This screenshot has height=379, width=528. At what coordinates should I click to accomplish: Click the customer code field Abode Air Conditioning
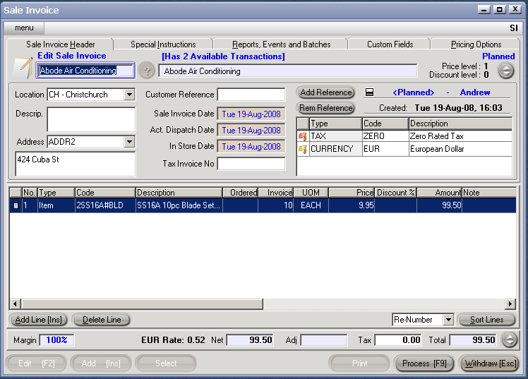(85, 71)
